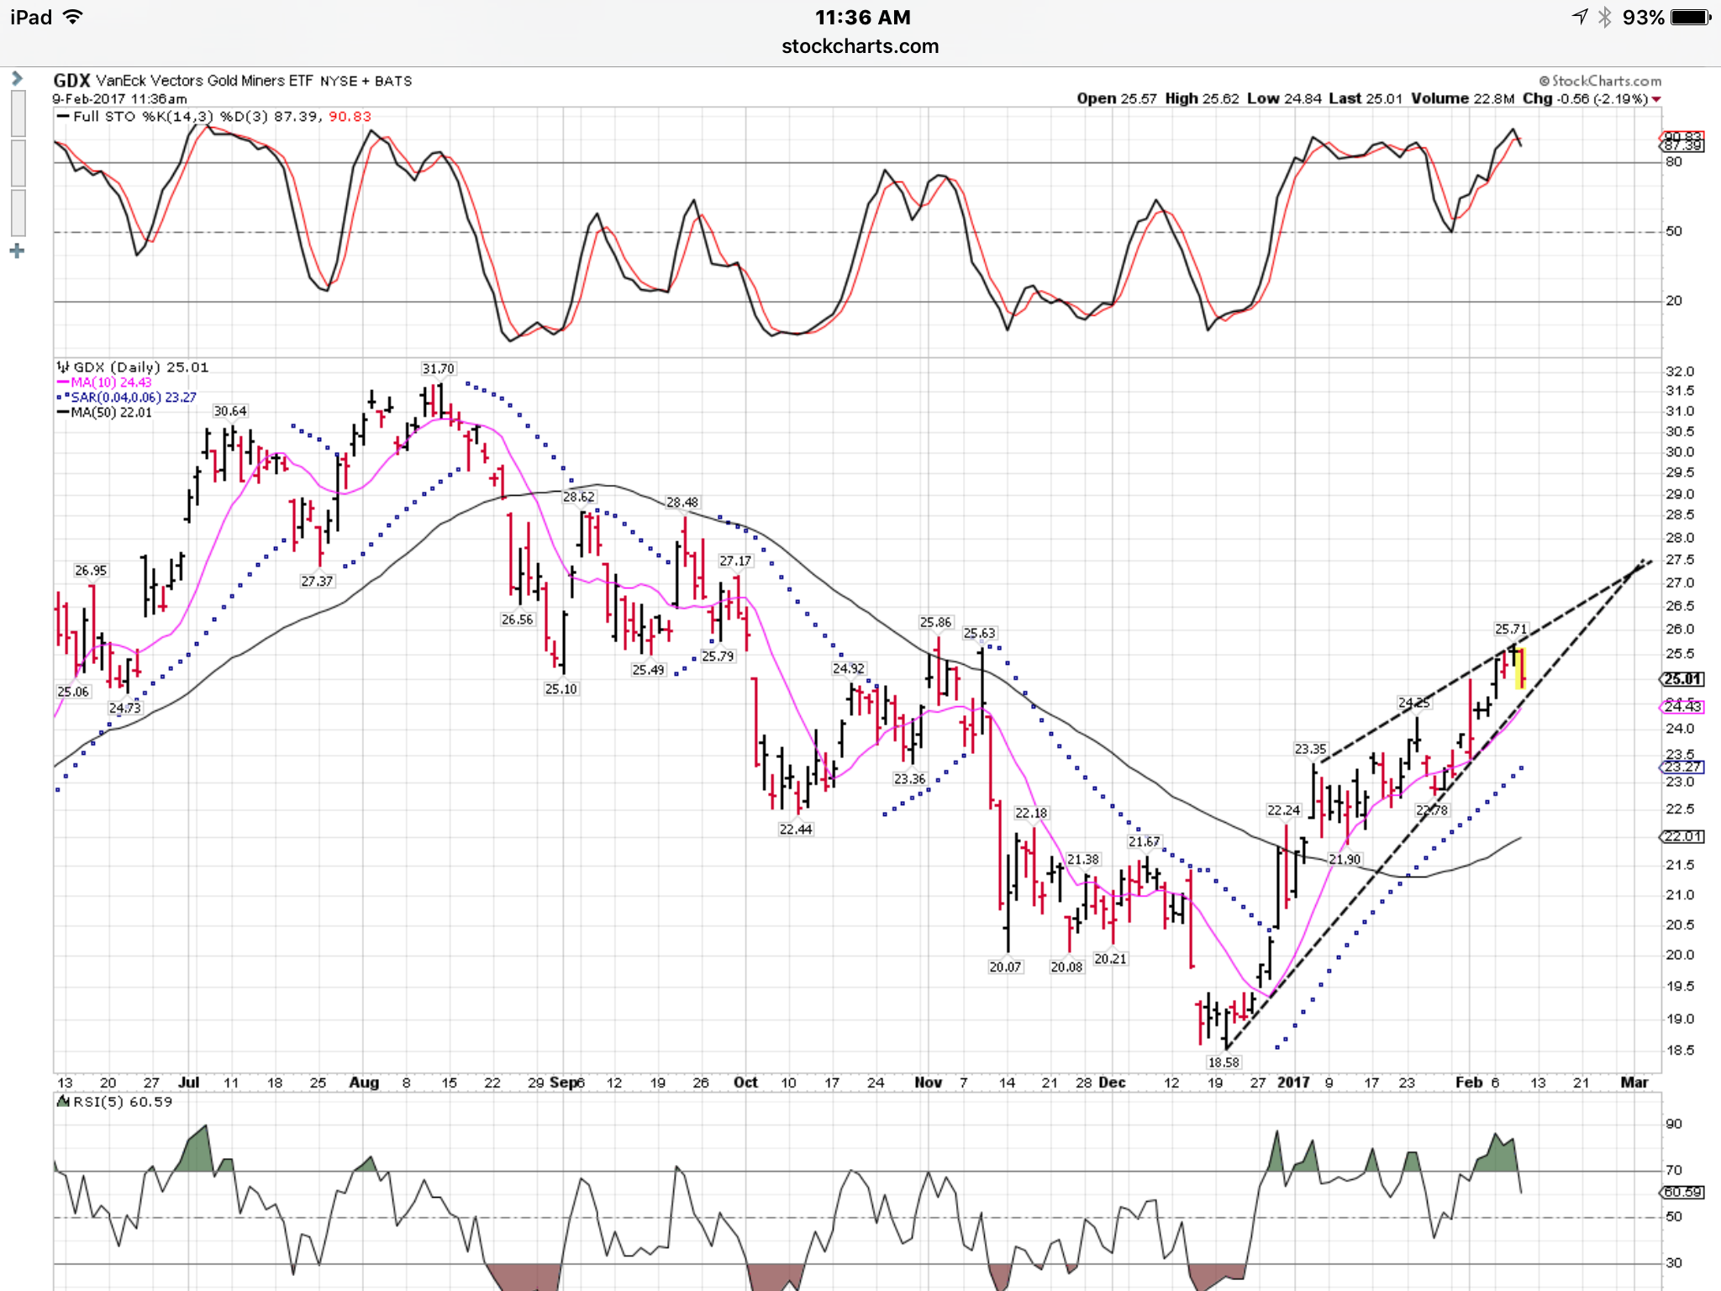
Task: Click the MA(50) 22.01 legend label
Action: point(111,413)
